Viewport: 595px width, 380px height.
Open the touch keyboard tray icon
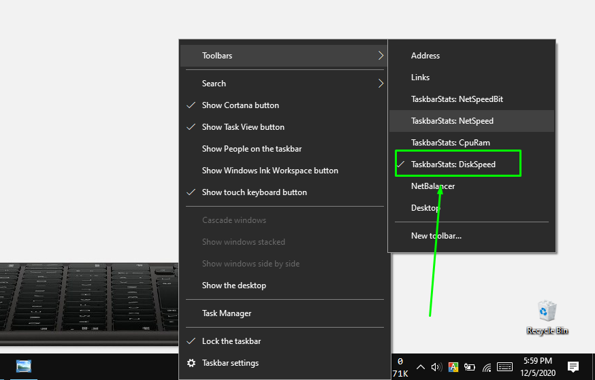(x=504, y=367)
